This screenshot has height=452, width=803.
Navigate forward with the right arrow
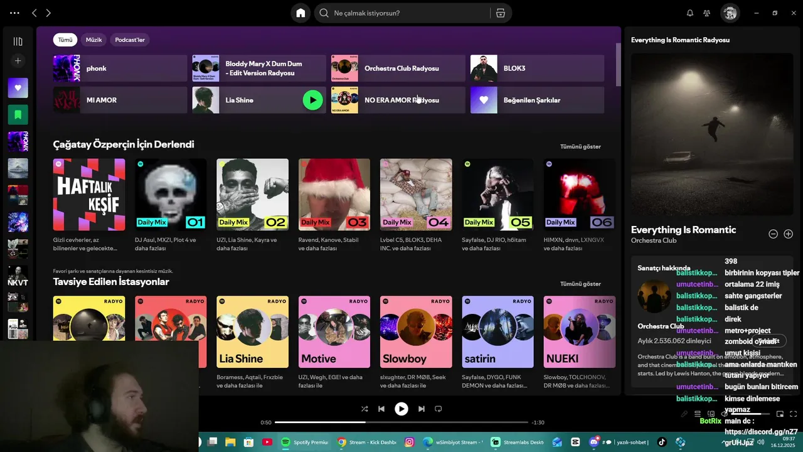(48, 13)
